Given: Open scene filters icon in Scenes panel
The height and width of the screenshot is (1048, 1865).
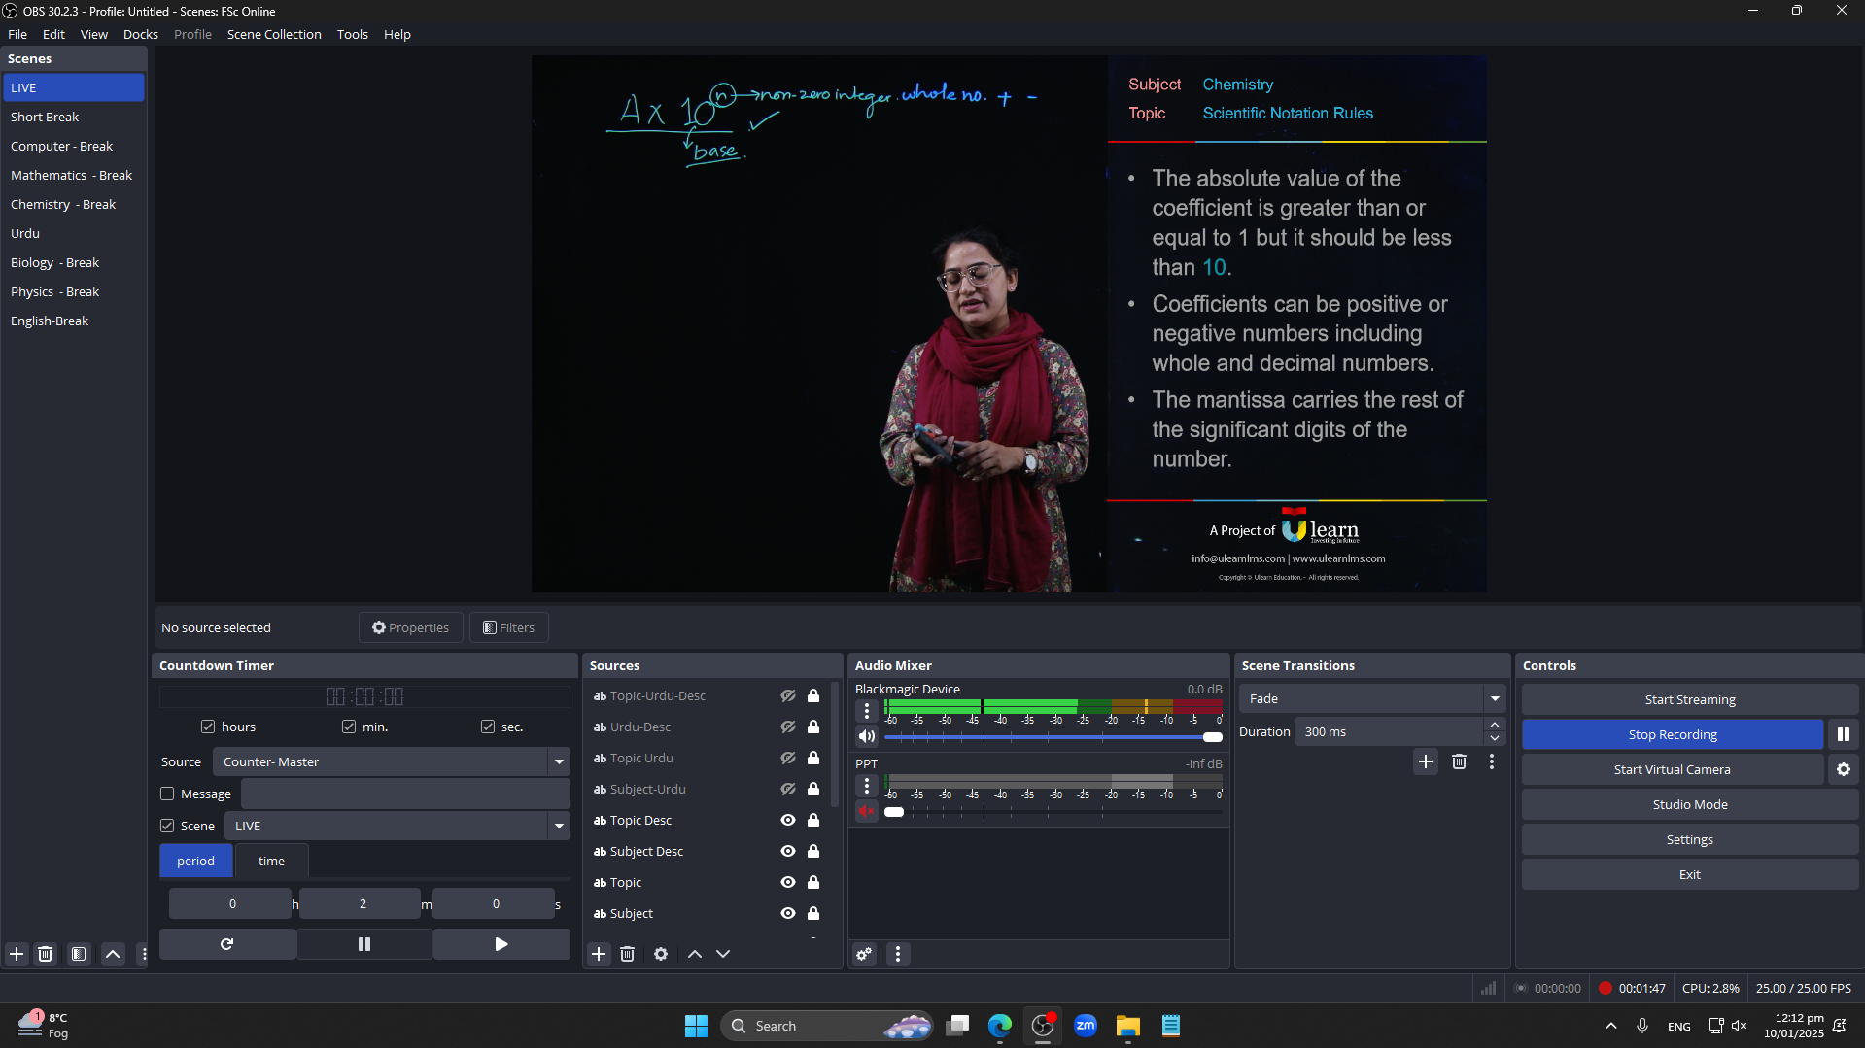Looking at the screenshot, I should [x=79, y=954].
